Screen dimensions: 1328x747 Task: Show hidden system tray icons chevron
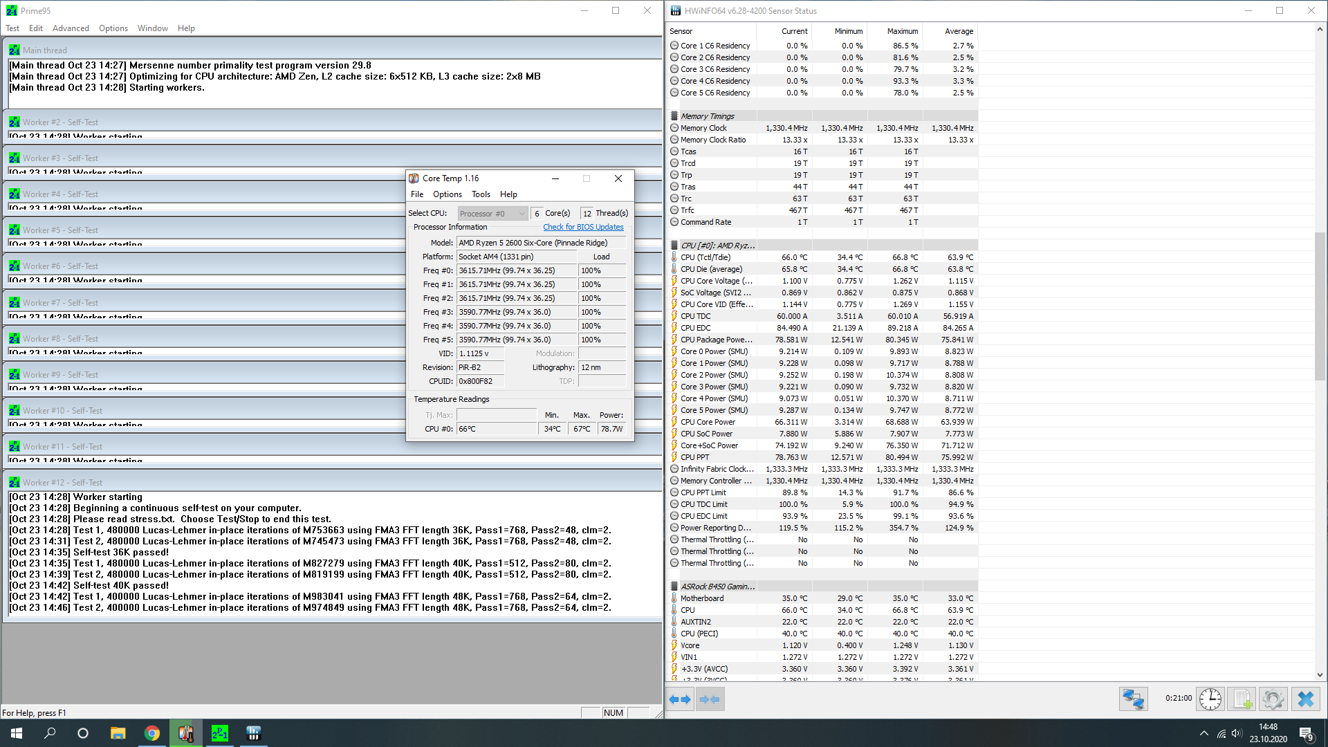pos(1203,733)
